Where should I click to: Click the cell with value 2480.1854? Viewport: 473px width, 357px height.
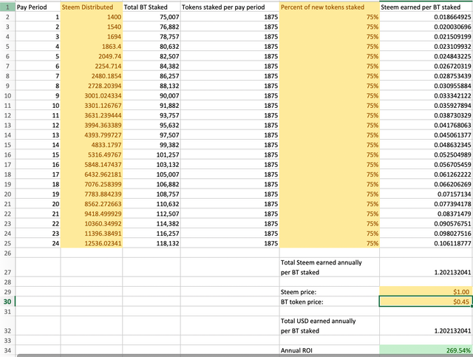[92, 76]
